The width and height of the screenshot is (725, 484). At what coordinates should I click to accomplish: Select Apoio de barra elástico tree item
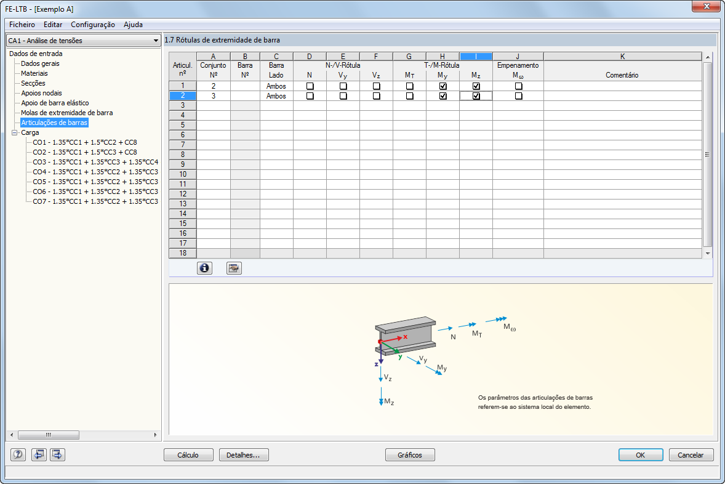(55, 103)
